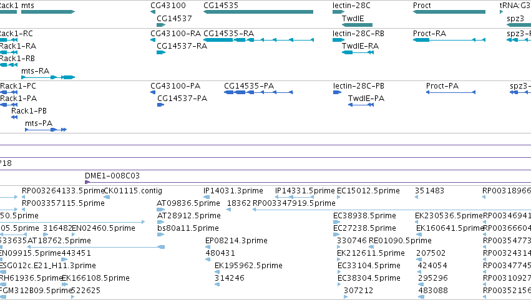531x300 pixels.
Task: Open the CG43100-PA protein feature
Action: pos(153,92)
